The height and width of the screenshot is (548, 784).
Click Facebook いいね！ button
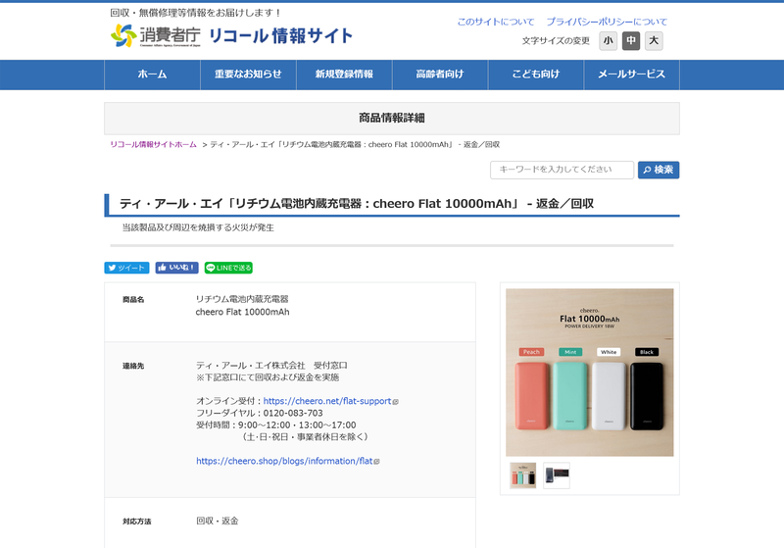click(x=176, y=268)
